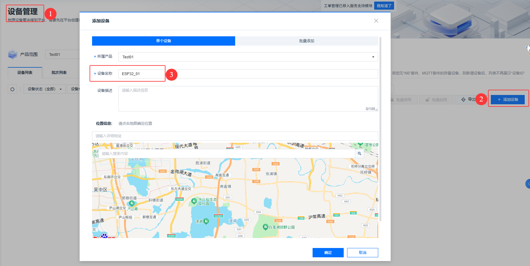Click the 设备管理 page title
This screenshot has width=530, height=266.
click(x=23, y=11)
